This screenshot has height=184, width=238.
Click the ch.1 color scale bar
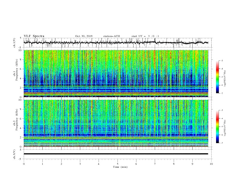tap(217, 77)
